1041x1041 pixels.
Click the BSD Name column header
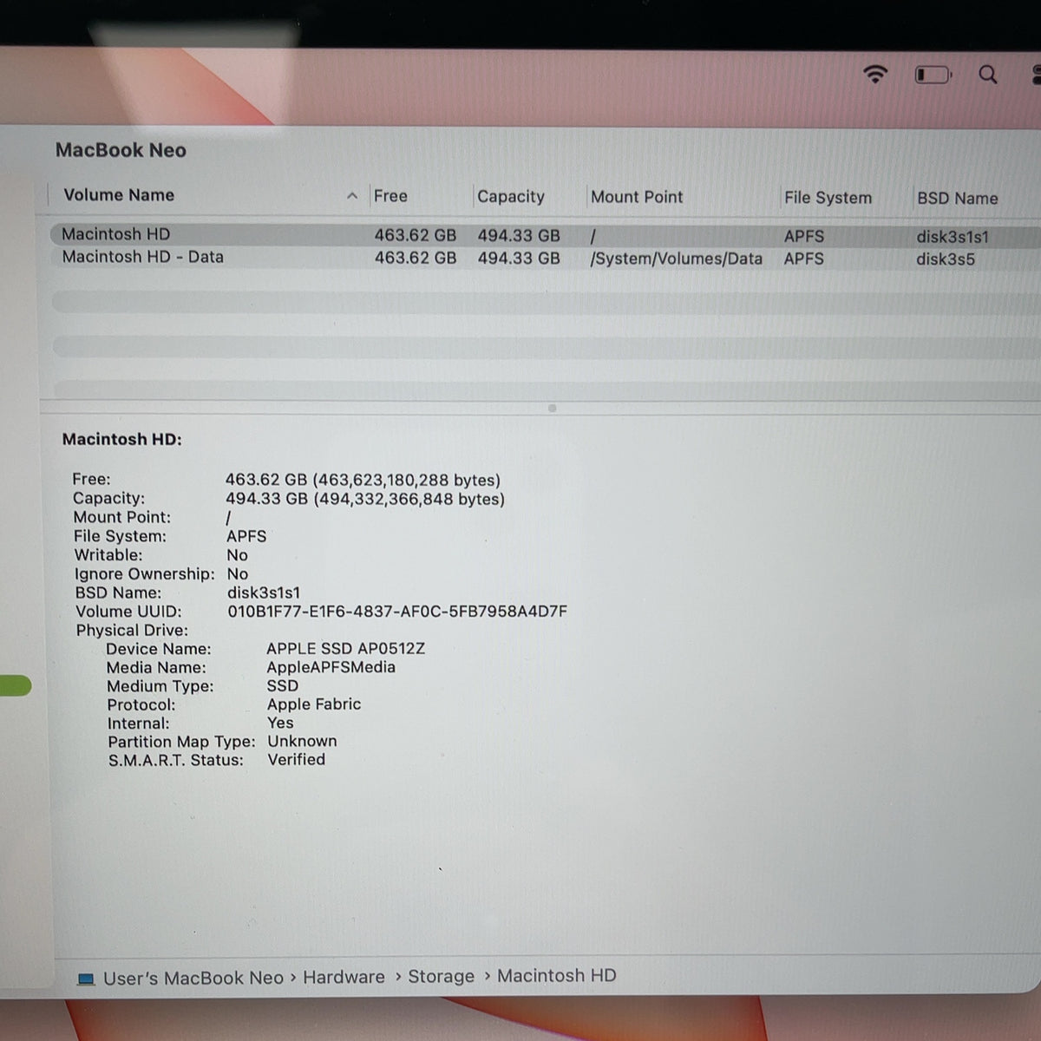tap(958, 199)
